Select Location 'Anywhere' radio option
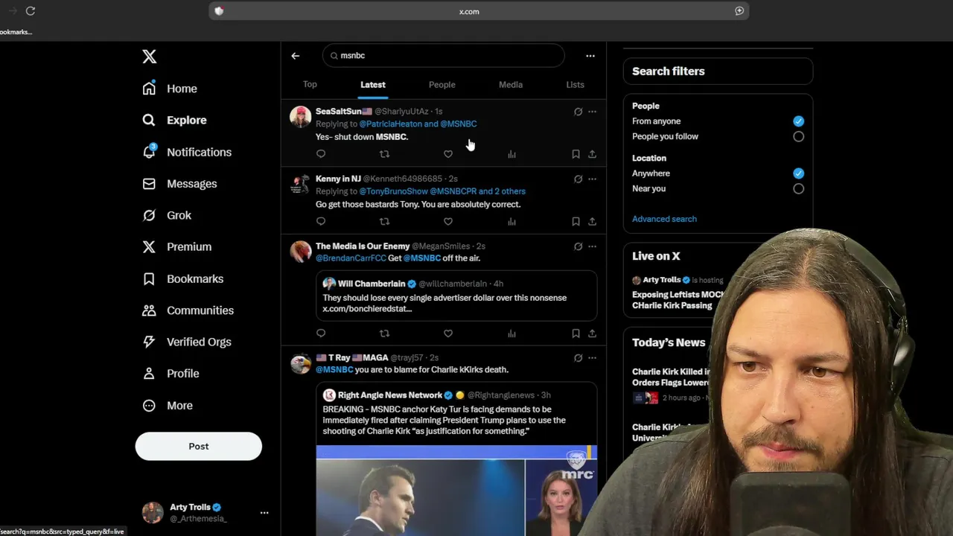This screenshot has width=953, height=536. point(798,173)
